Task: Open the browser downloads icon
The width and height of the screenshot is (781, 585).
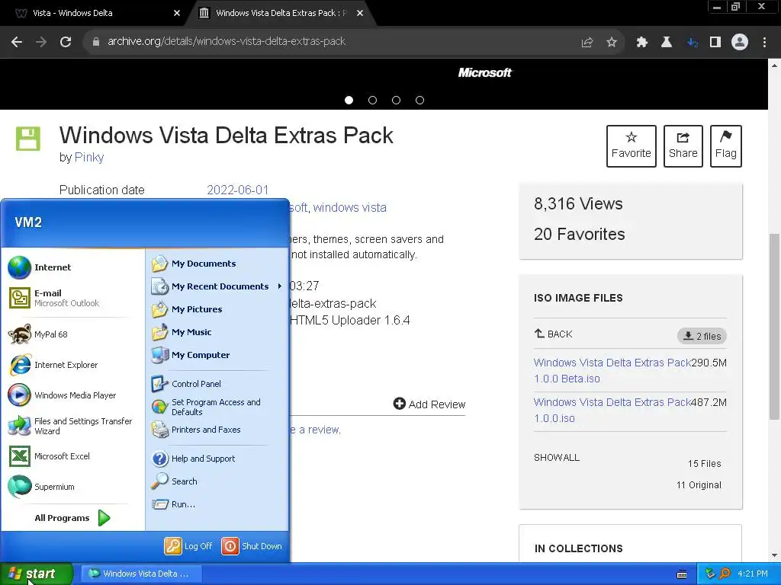Action: click(x=693, y=43)
